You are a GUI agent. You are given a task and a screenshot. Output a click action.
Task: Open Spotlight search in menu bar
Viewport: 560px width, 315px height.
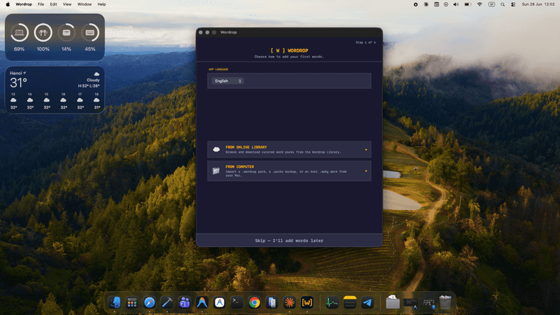(x=503, y=4)
